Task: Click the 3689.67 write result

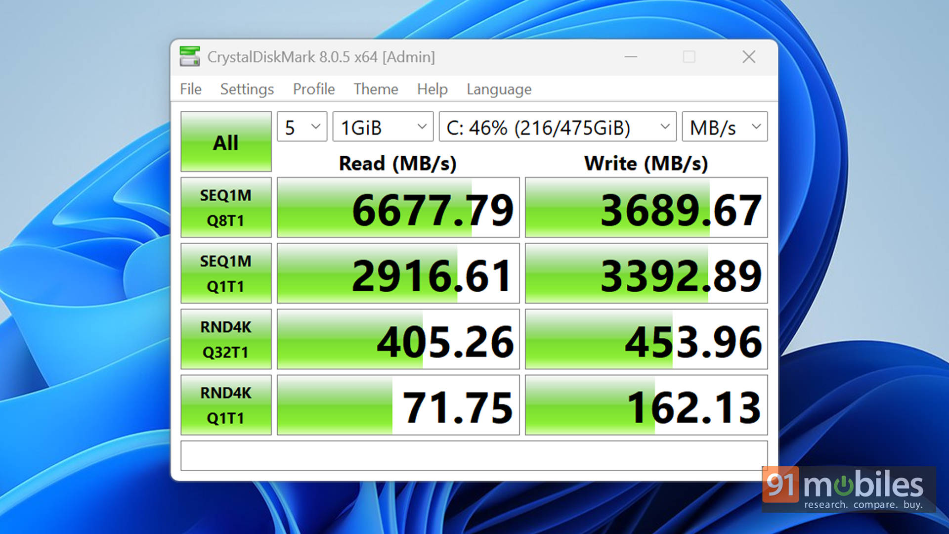Action: (647, 208)
